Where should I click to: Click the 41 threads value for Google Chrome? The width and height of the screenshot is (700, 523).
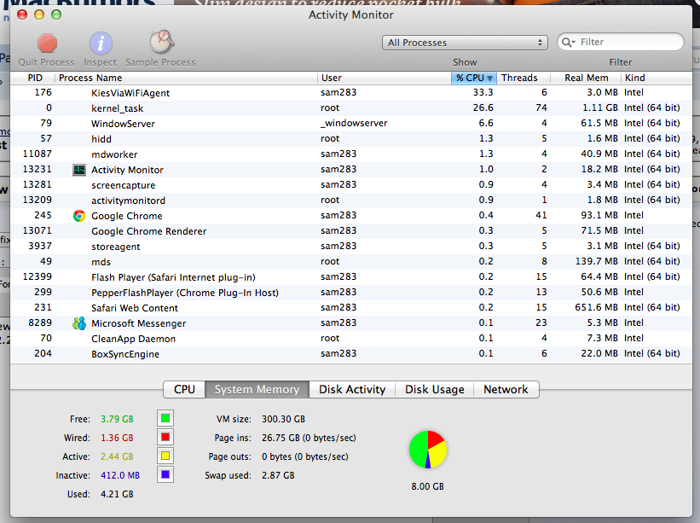coord(541,215)
